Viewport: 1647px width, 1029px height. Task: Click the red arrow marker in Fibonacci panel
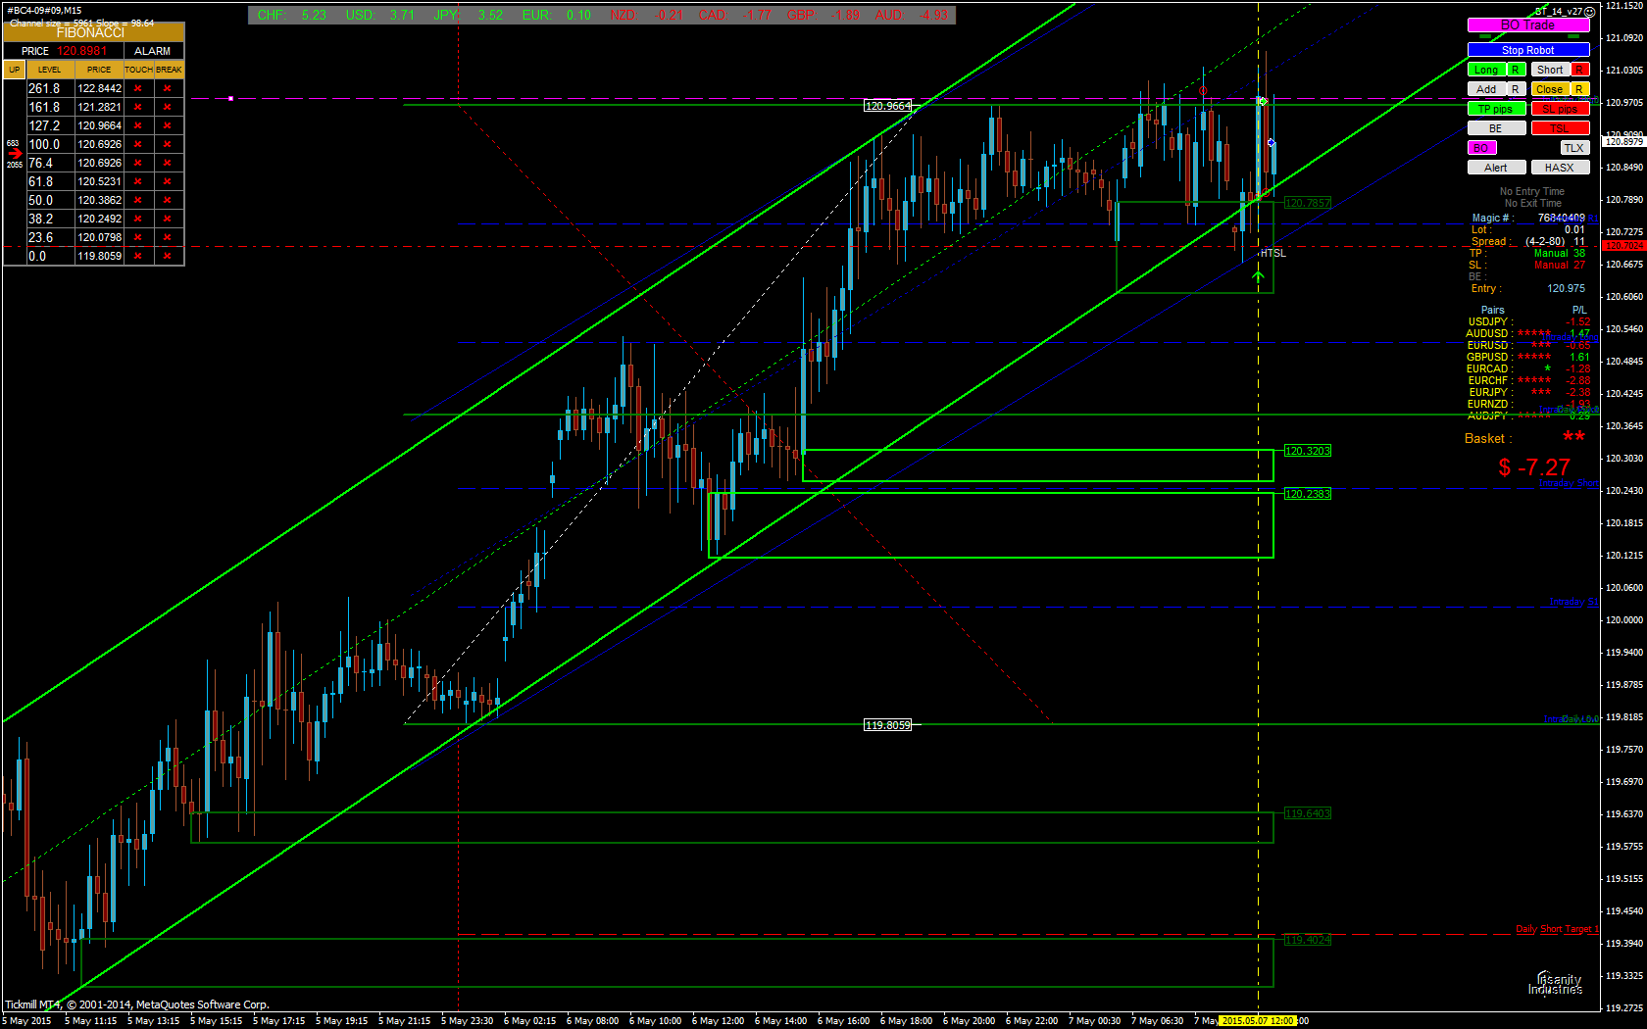(15, 154)
